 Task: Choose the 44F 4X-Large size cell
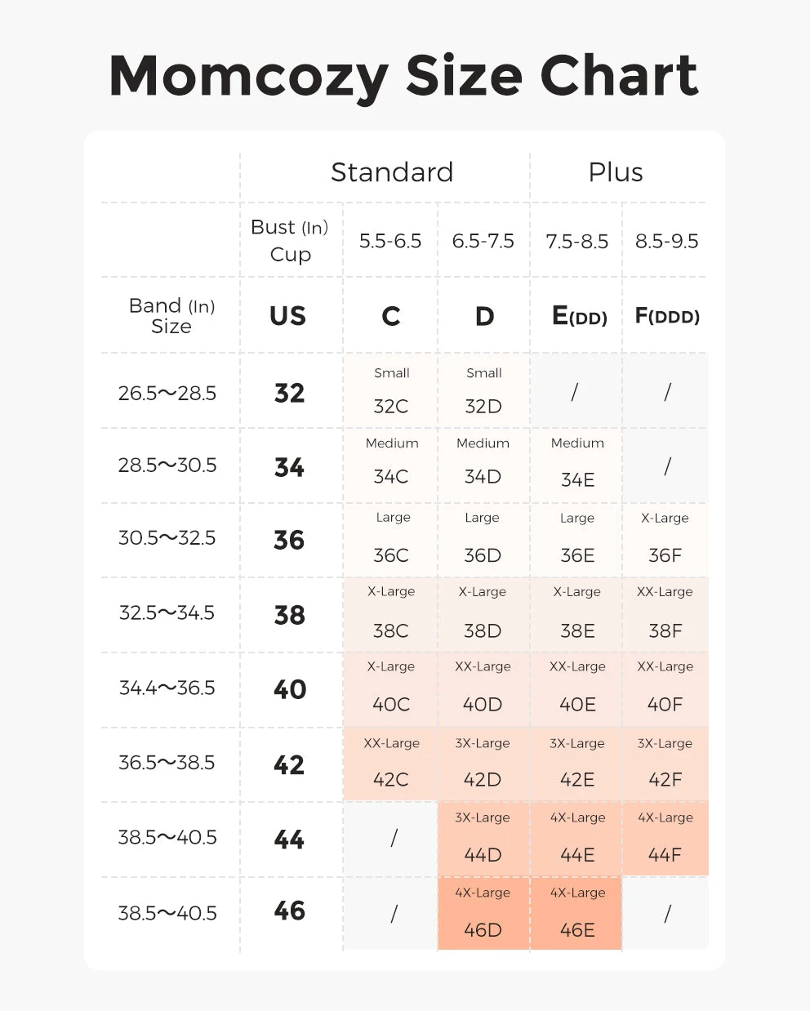tap(665, 839)
